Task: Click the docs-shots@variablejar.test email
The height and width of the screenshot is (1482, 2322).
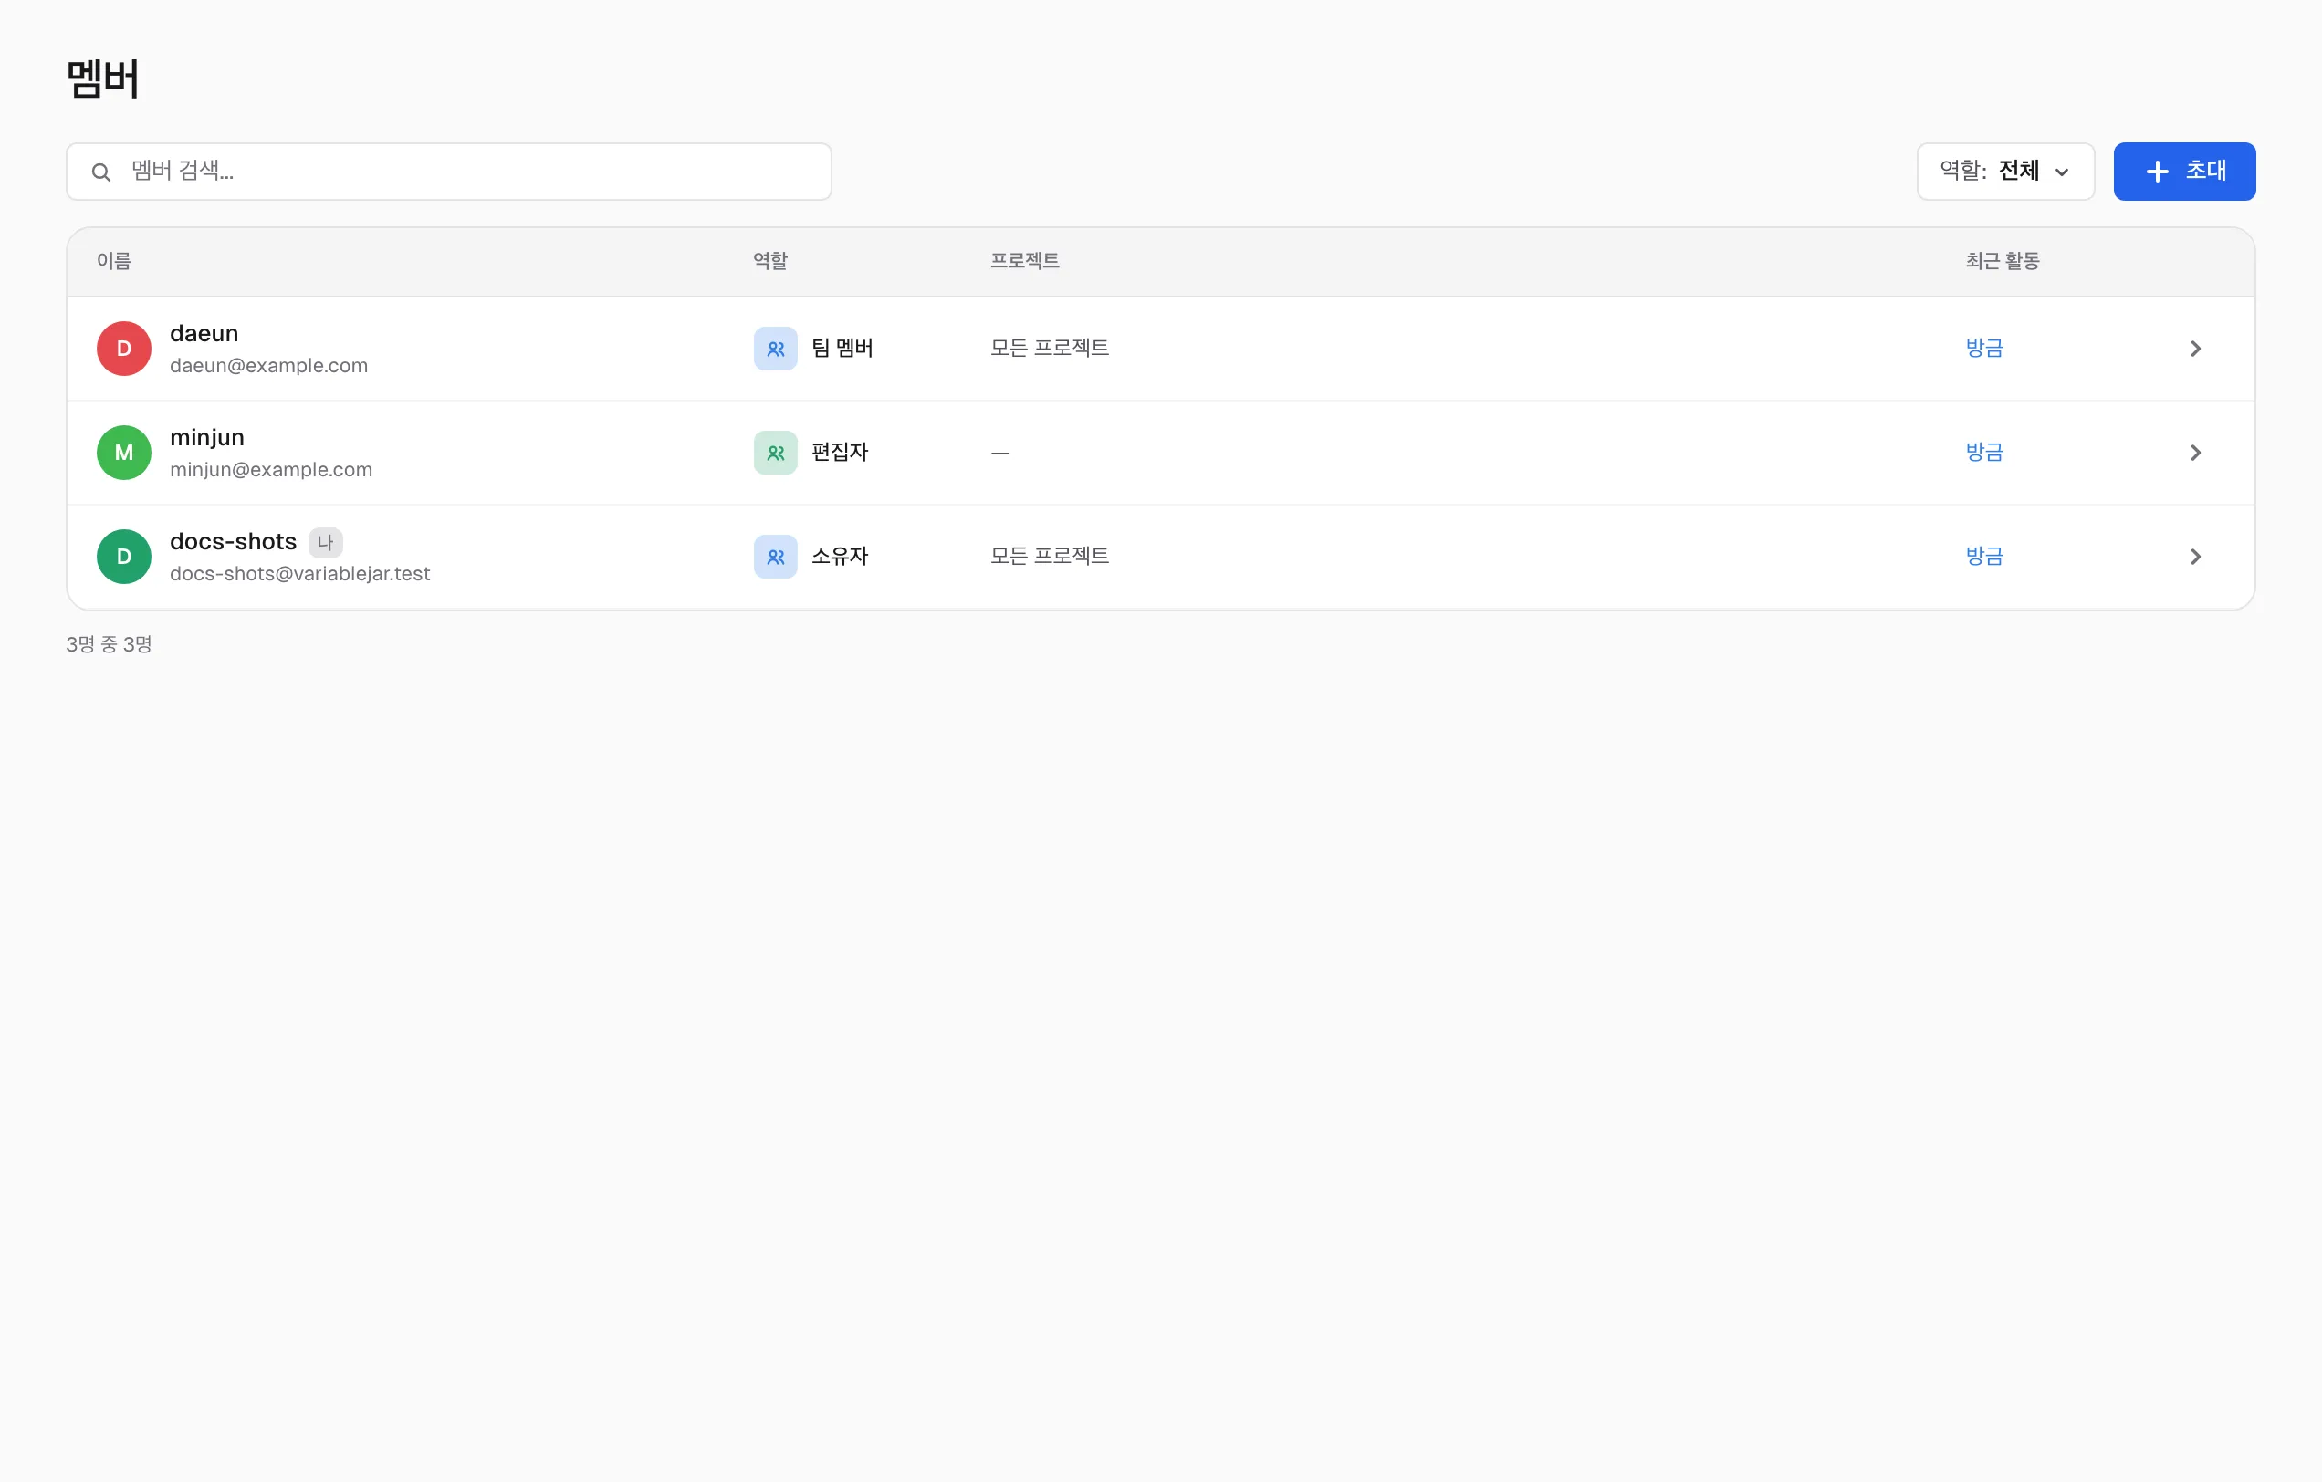Action: point(300,575)
